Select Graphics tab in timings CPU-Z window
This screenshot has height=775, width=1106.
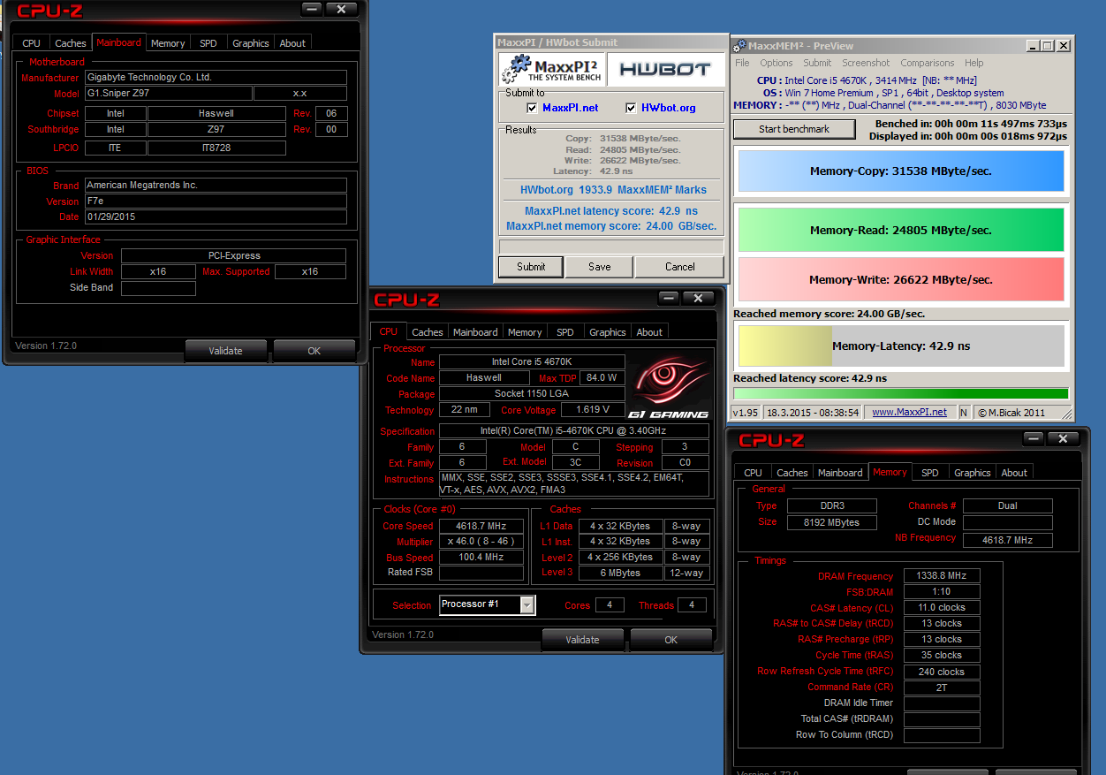pyautogui.click(x=973, y=473)
